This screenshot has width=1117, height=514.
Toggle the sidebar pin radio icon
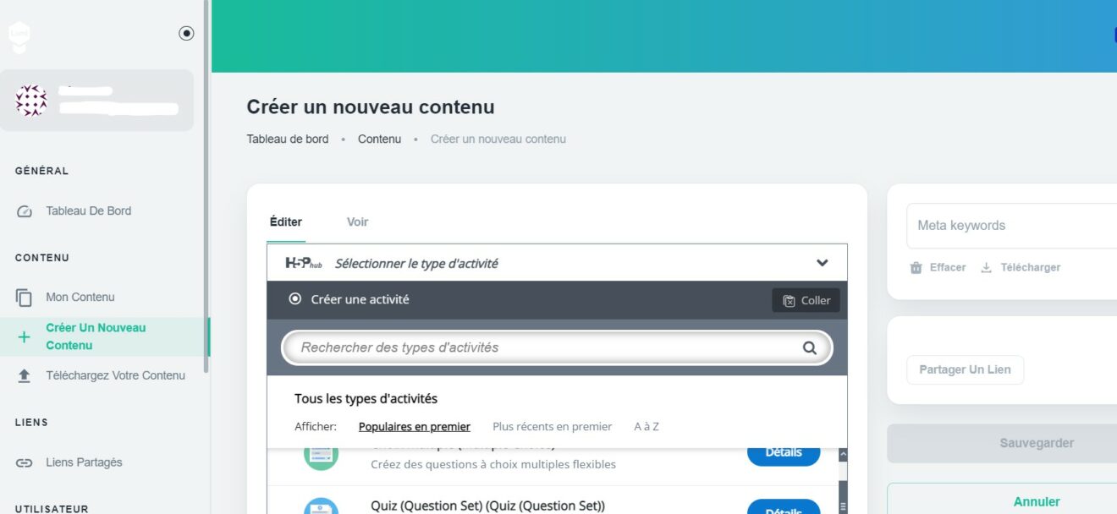point(186,33)
